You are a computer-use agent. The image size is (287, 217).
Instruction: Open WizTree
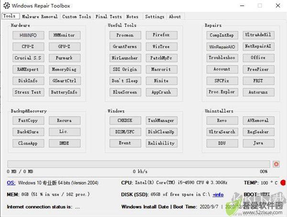coord(162,47)
